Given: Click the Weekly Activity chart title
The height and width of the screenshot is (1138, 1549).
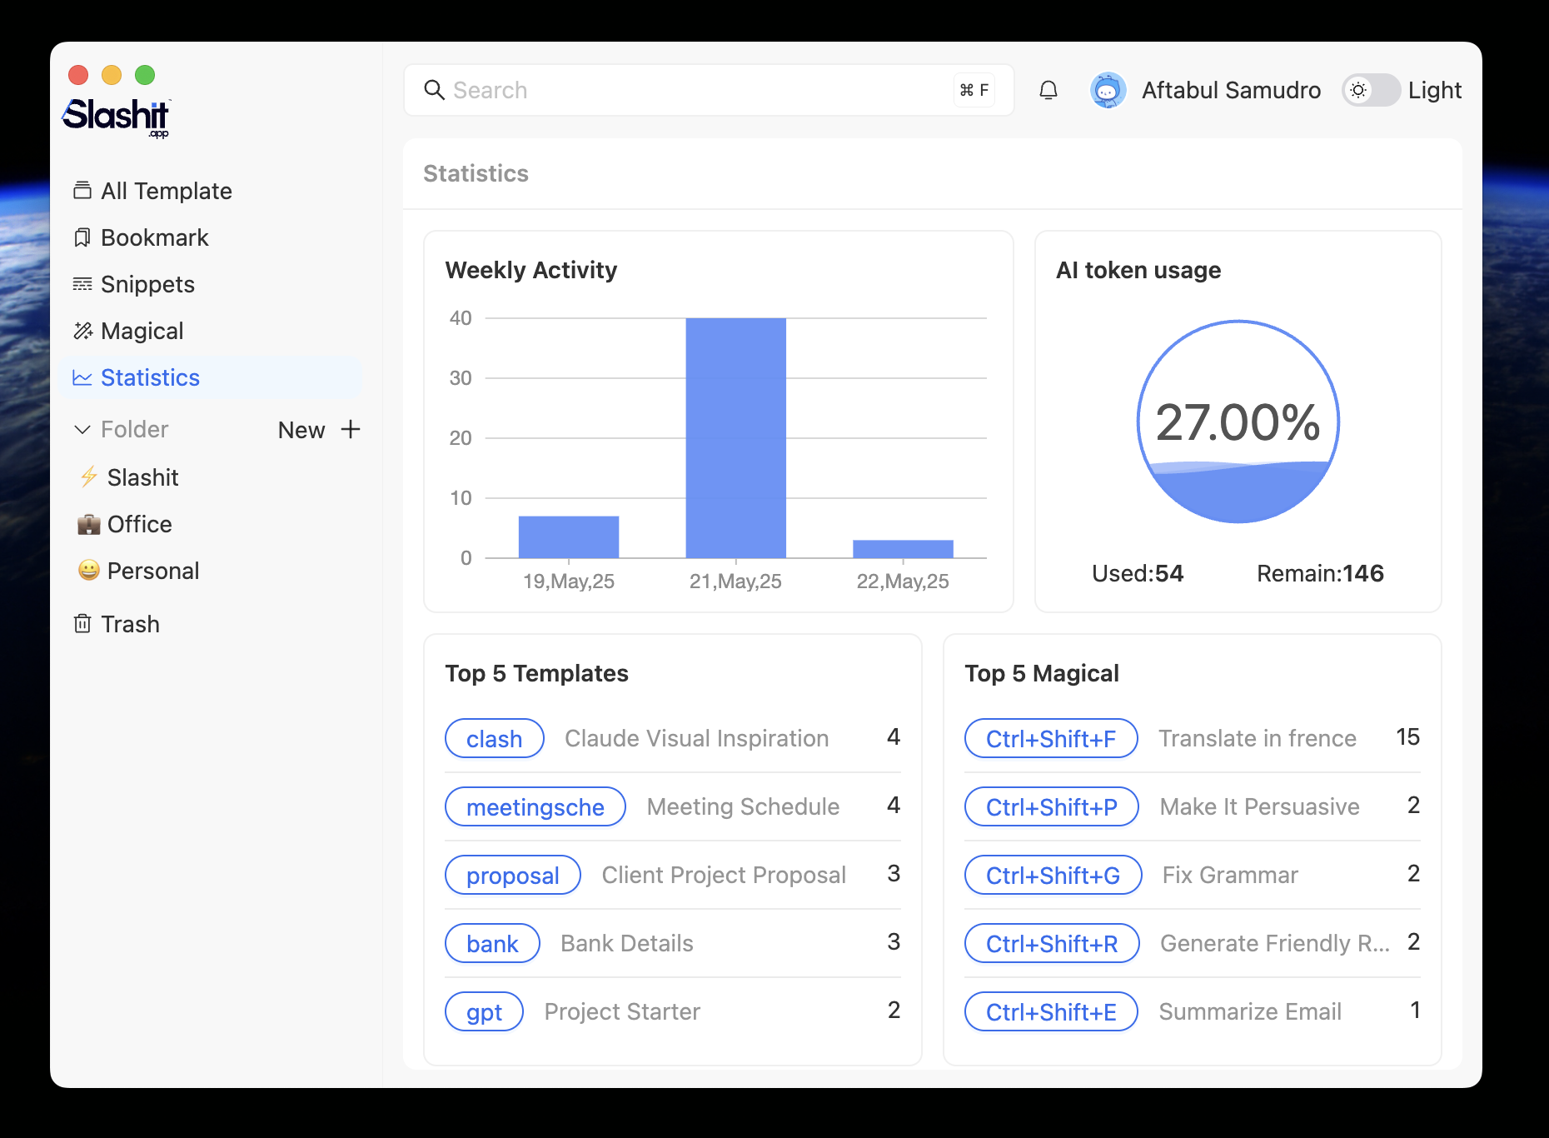Looking at the screenshot, I should point(531,270).
